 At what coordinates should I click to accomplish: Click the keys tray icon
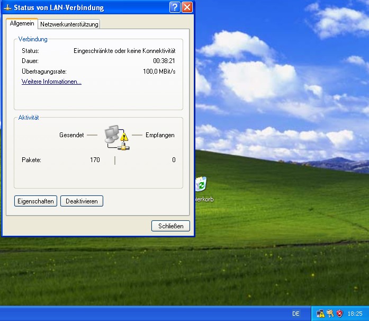point(330,314)
